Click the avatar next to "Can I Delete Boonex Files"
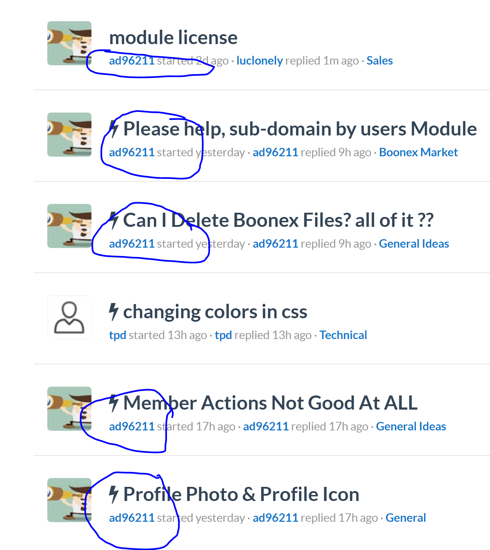 [x=69, y=226]
